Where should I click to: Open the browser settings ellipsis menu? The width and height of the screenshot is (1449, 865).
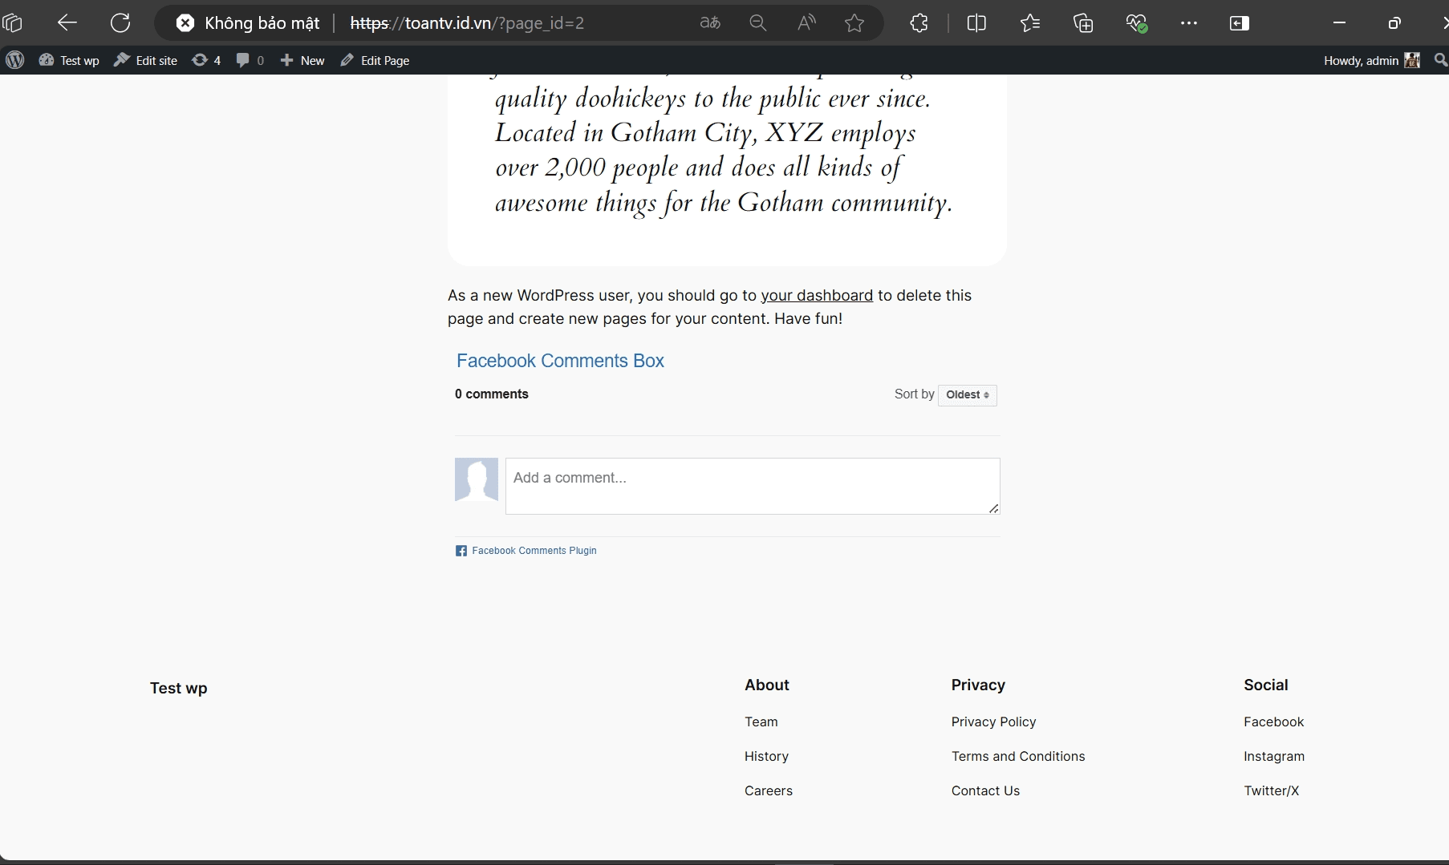1188,22
